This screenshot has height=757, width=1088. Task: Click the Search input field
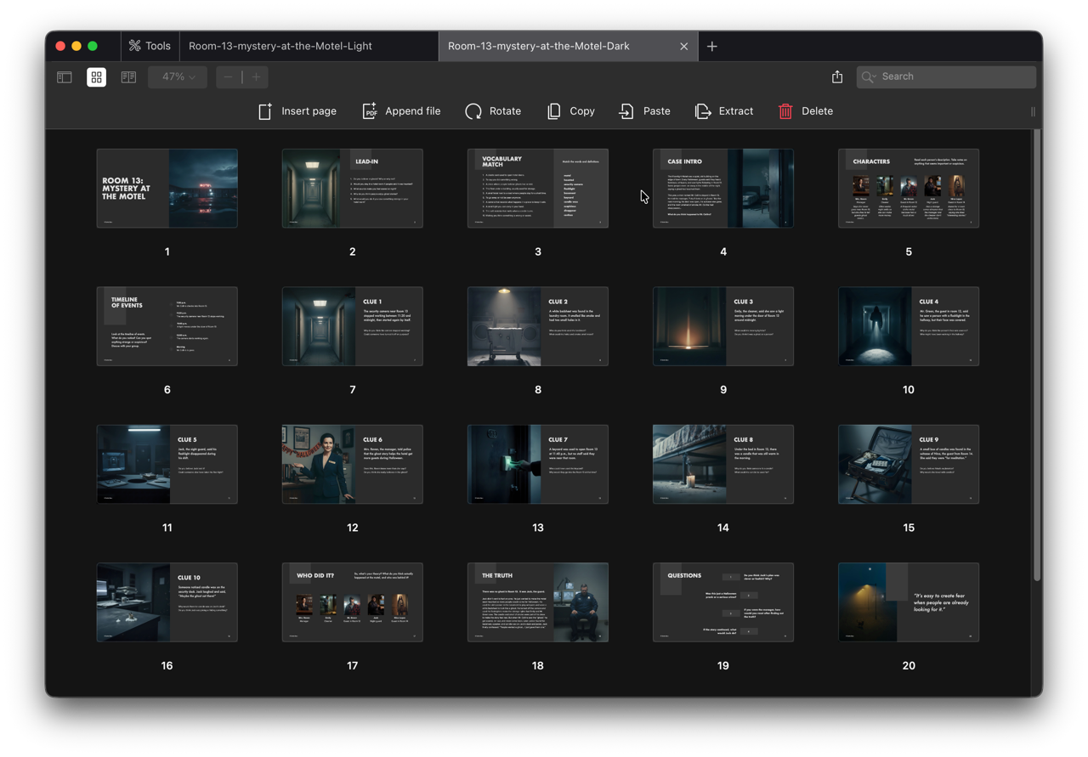[952, 76]
